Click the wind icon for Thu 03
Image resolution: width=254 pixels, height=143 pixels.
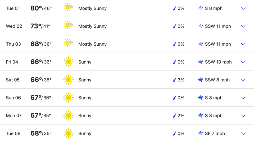coord(200,44)
